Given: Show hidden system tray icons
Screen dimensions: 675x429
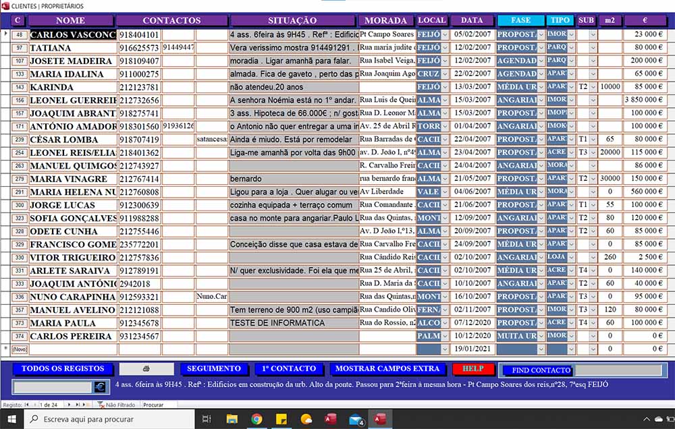Looking at the screenshot, I should (647, 419).
